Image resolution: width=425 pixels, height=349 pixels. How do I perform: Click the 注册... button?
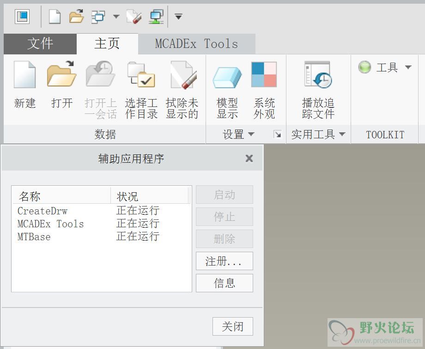[x=225, y=261]
